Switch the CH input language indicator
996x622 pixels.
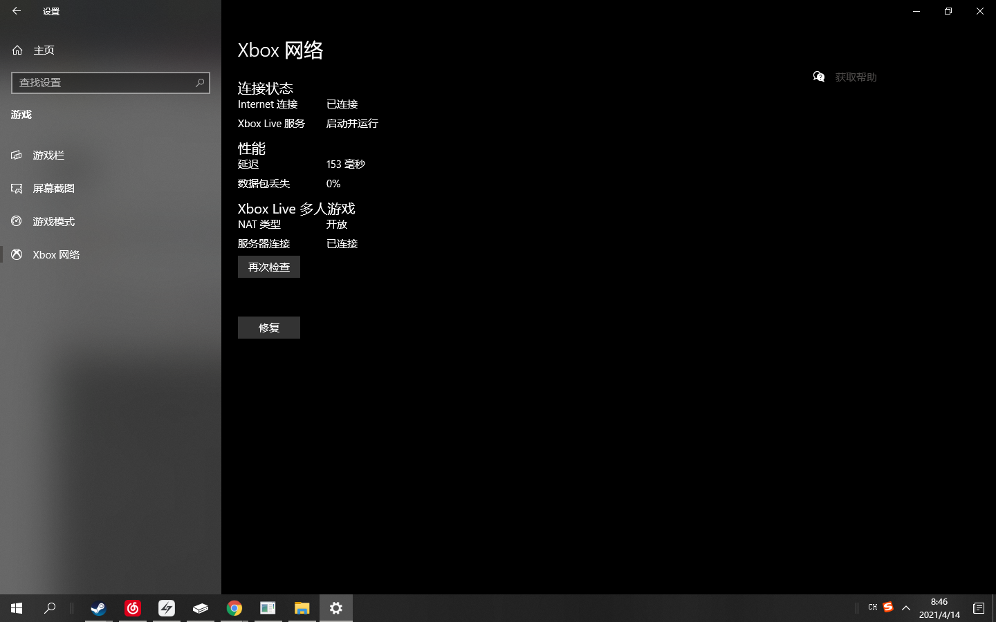pos(872,607)
